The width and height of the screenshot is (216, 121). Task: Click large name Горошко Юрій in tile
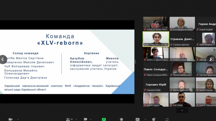(x=156, y=84)
